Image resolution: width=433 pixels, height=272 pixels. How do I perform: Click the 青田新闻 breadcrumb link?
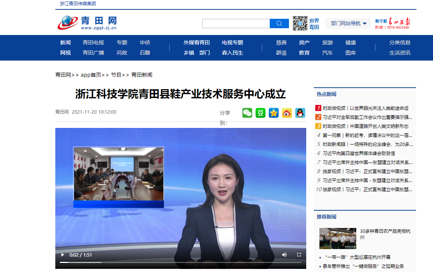pyautogui.click(x=142, y=75)
